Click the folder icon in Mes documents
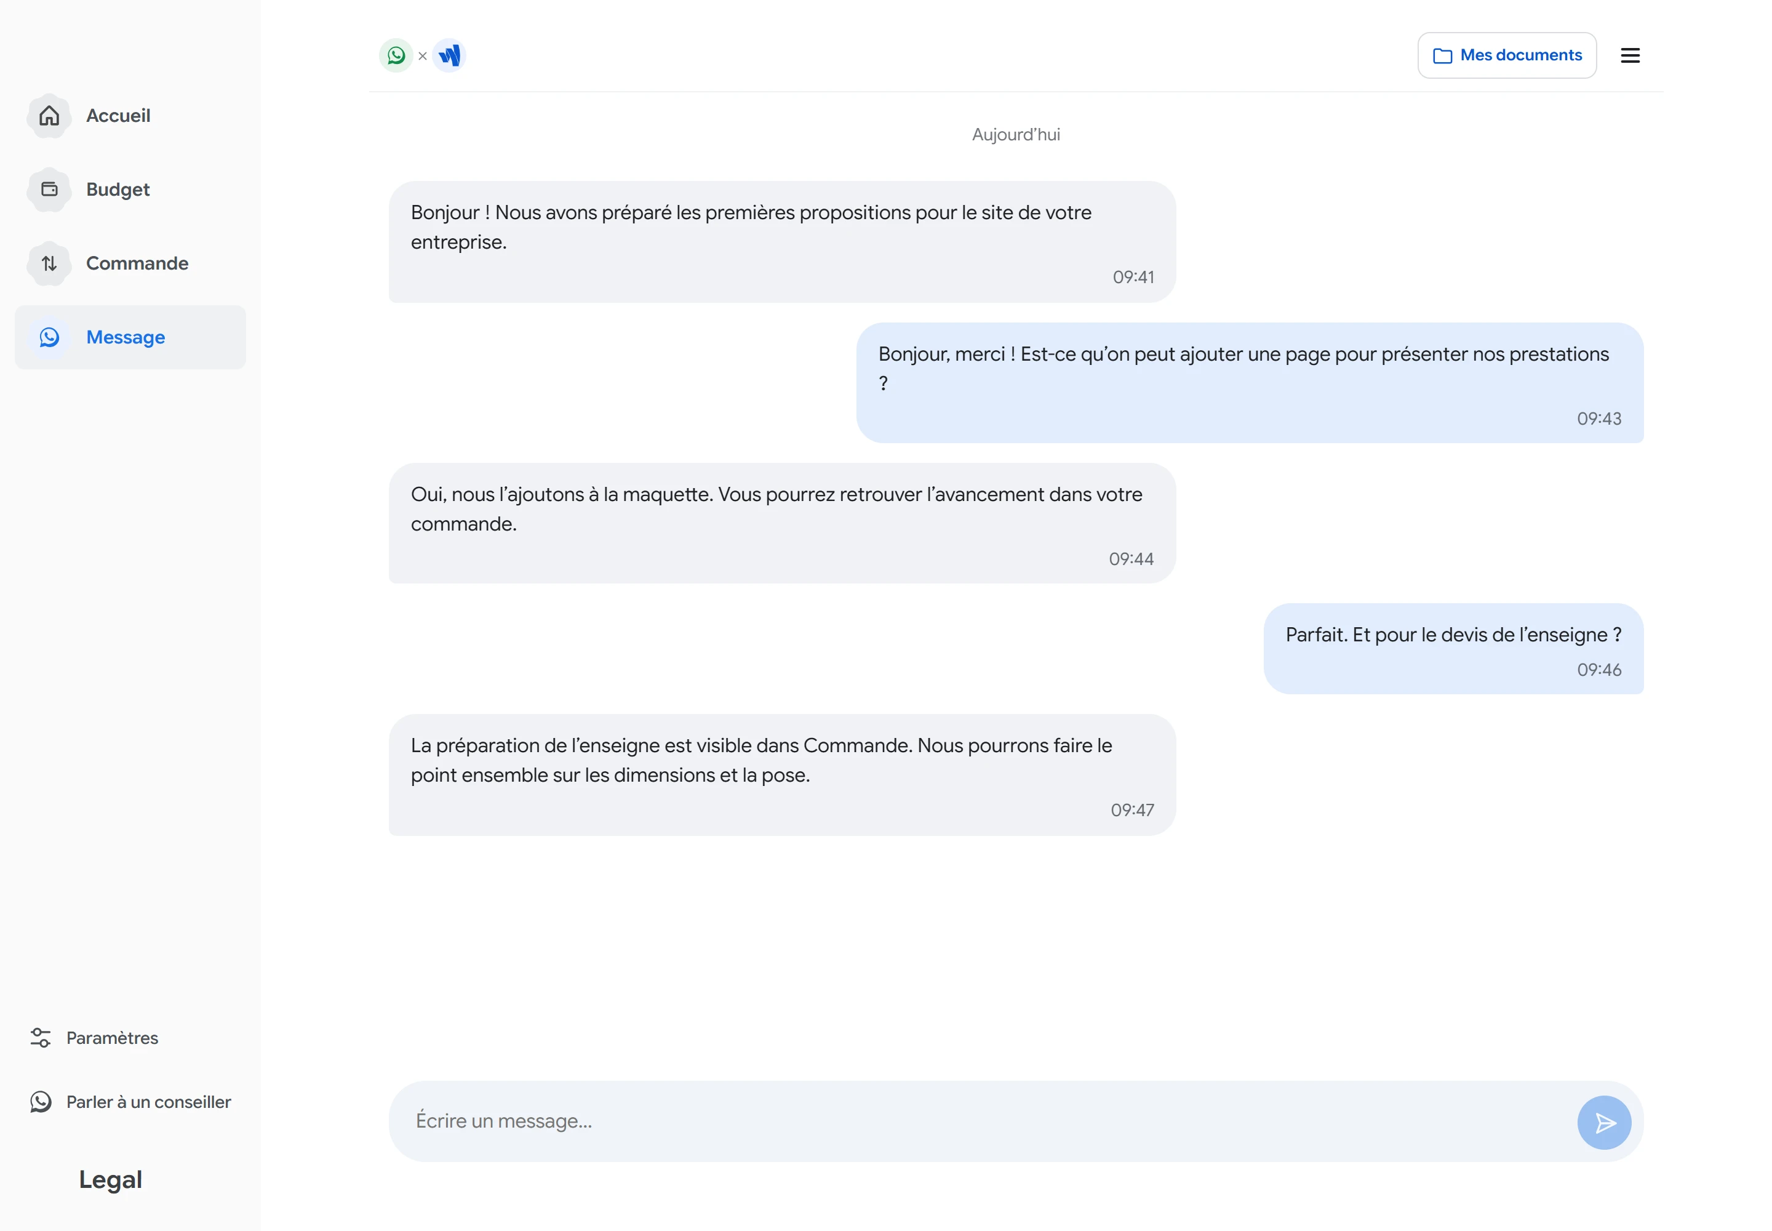The width and height of the screenshot is (1772, 1231). pos(1442,55)
